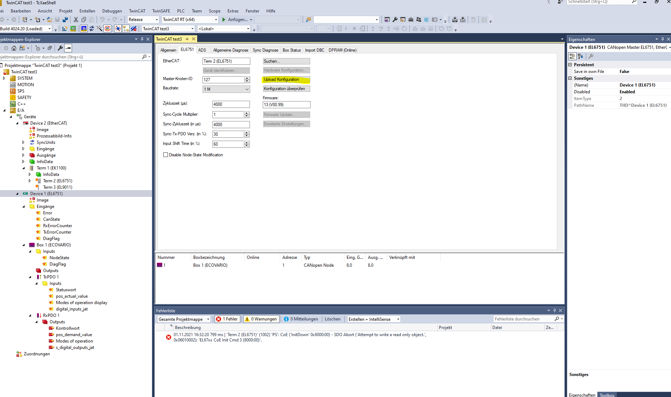Collapse the Persistent property category
The image size is (671, 397).
tap(570, 65)
